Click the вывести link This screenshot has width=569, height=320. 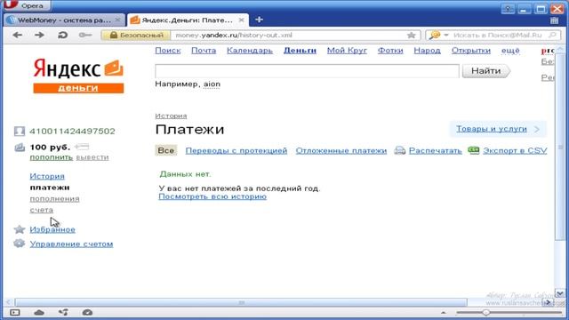[x=92, y=157]
